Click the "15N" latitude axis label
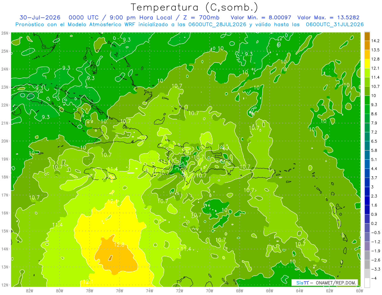This screenshot has width=382, height=295. [x=5, y=231]
